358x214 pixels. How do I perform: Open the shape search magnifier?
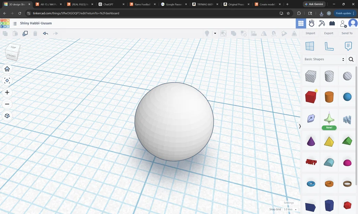(351, 59)
